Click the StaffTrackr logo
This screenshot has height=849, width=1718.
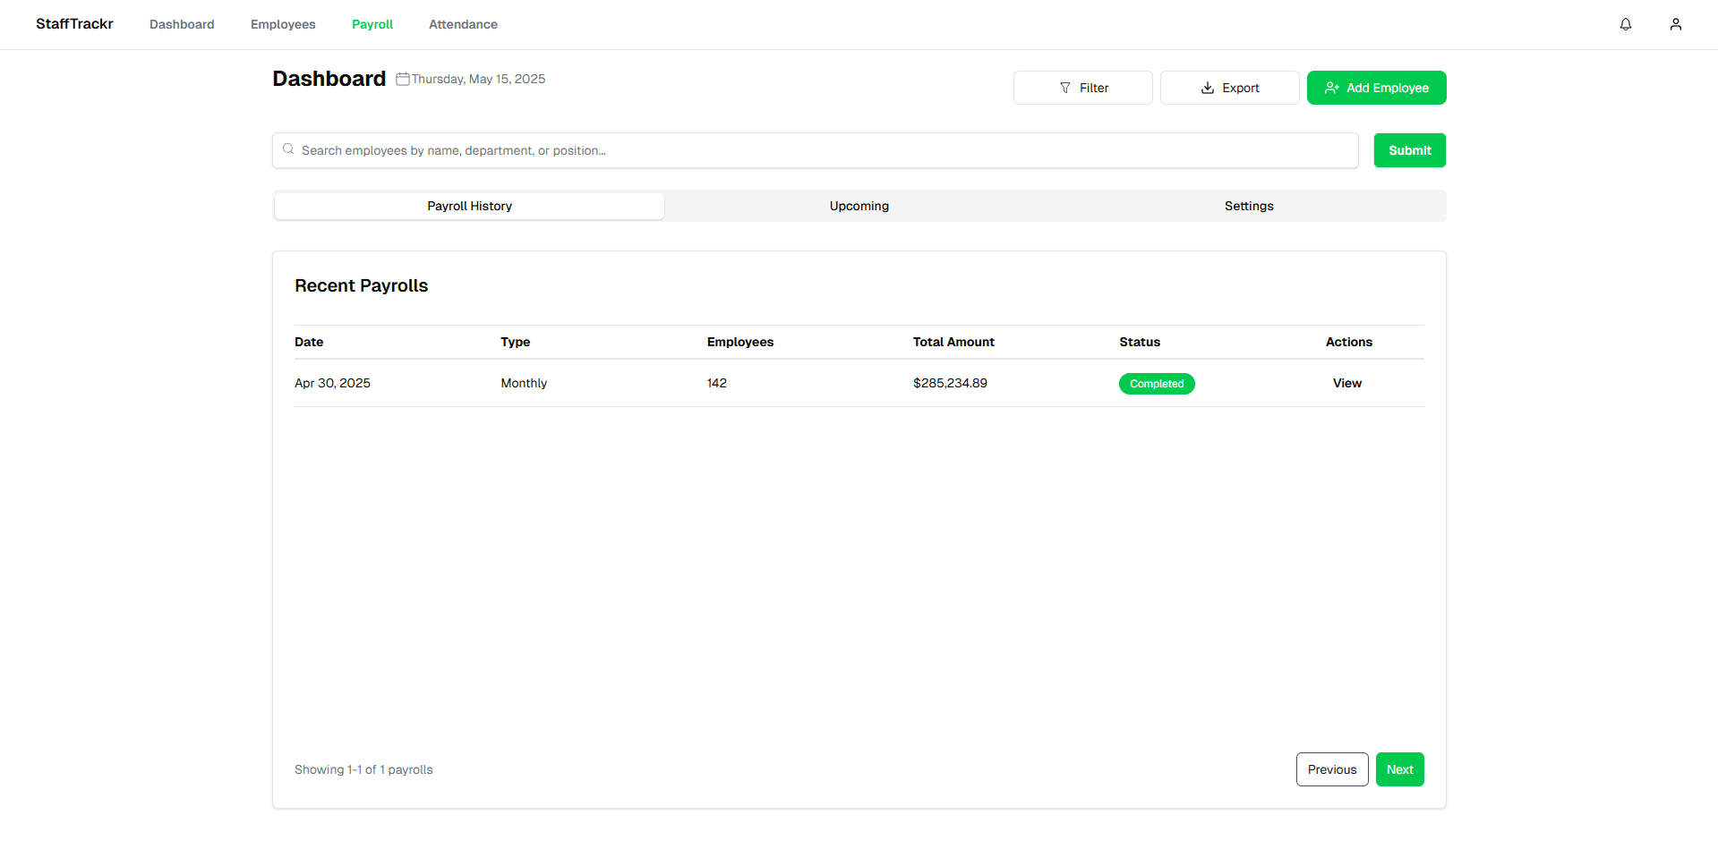(x=74, y=24)
